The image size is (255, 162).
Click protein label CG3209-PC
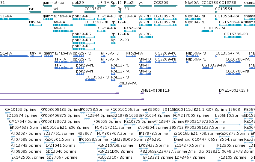[166, 53]
